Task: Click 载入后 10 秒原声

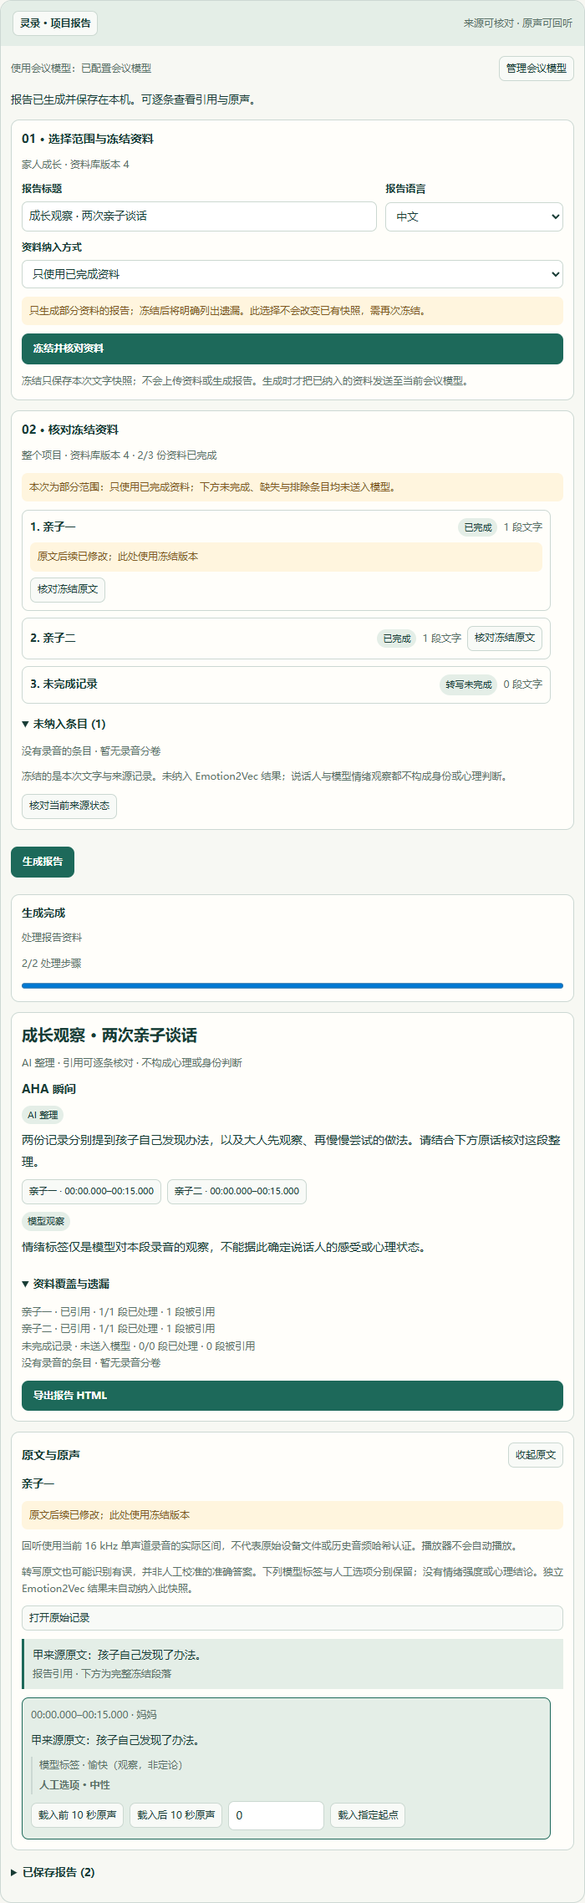Action: 175,1814
